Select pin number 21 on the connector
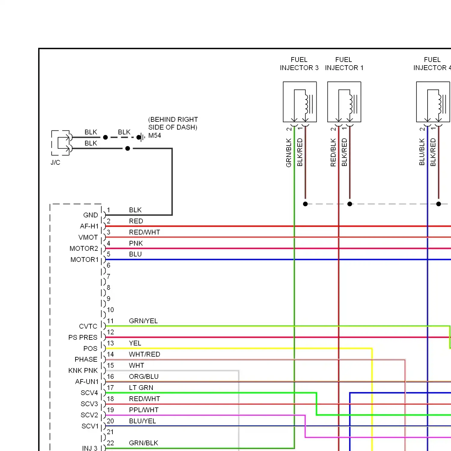 tap(110, 432)
